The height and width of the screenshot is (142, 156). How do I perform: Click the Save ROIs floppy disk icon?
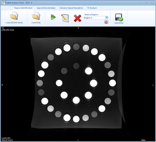(x=119, y=17)
